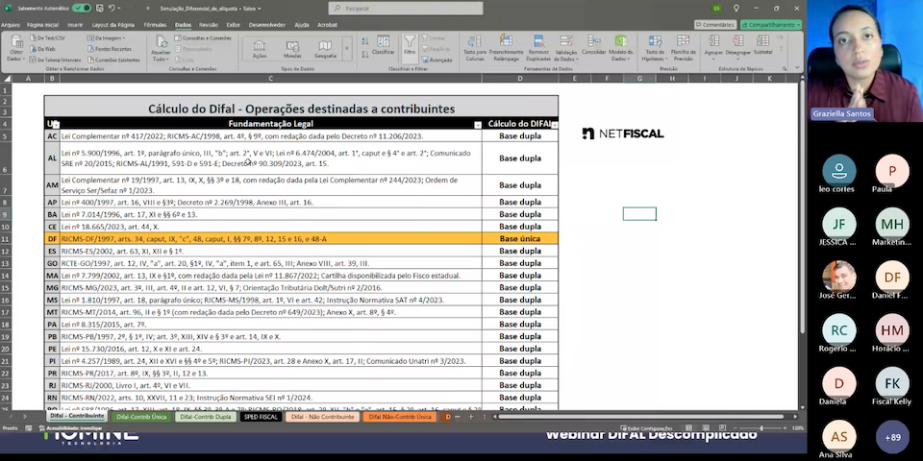
Task: Open Exibir Configurações display settings
Action: click(646, 428)
